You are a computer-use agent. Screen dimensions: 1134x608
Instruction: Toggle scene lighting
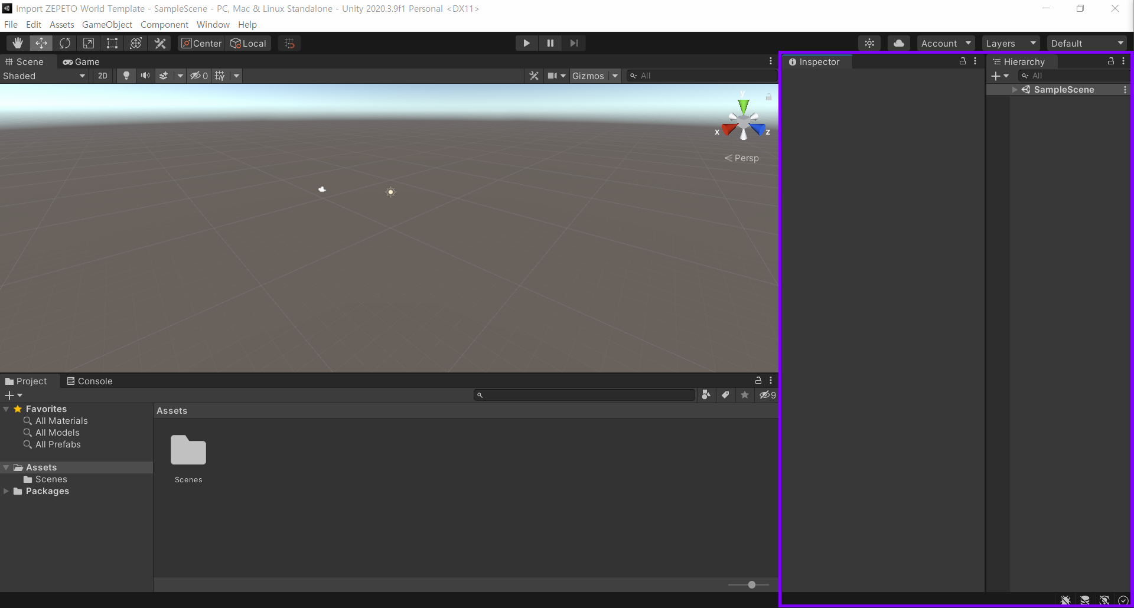point(126,76)
